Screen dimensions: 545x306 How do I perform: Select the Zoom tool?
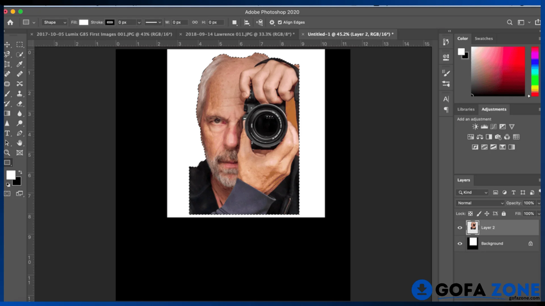[7, 153]
